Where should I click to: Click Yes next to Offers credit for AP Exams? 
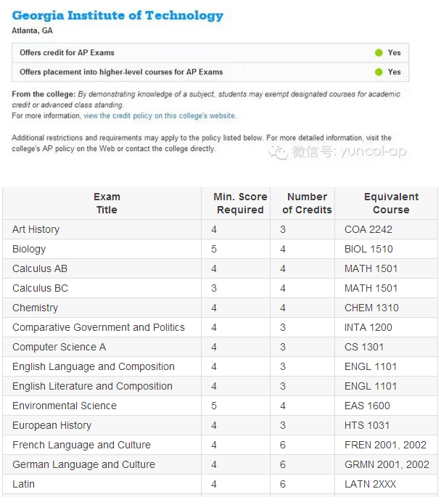pyautogui.click(x=395, y=53)
